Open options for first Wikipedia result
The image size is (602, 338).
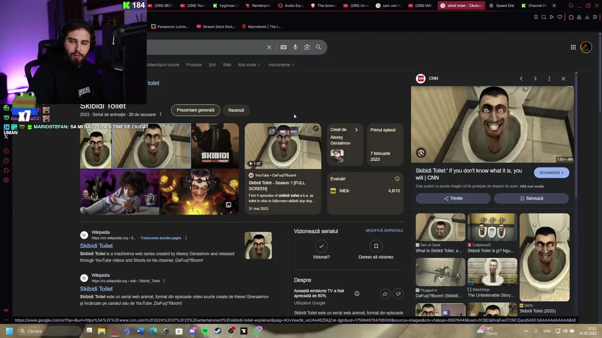[x=186, y=238]
